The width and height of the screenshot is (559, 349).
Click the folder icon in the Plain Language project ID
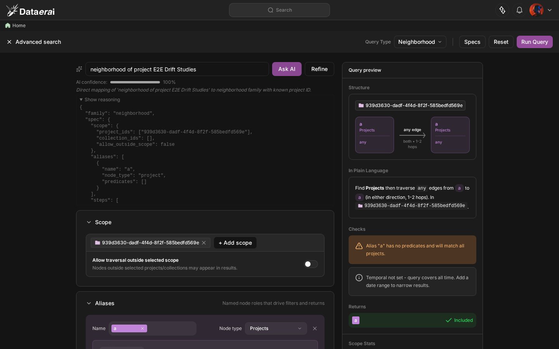click(360, 206)
